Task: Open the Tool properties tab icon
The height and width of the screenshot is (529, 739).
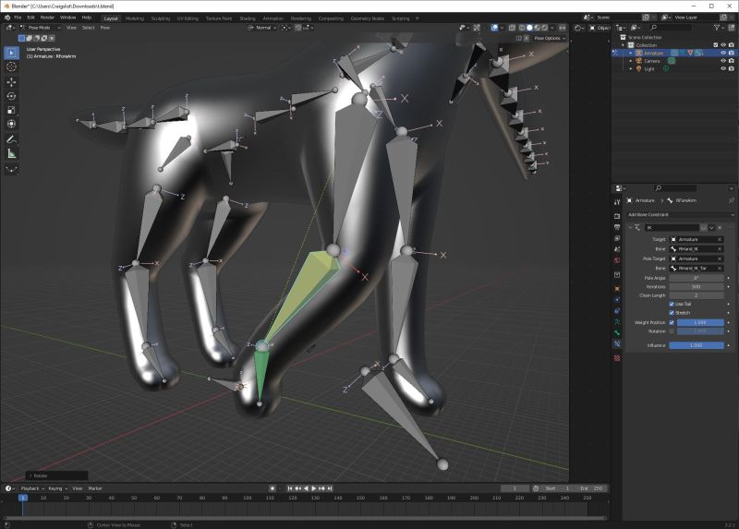Action: [617, 202]
